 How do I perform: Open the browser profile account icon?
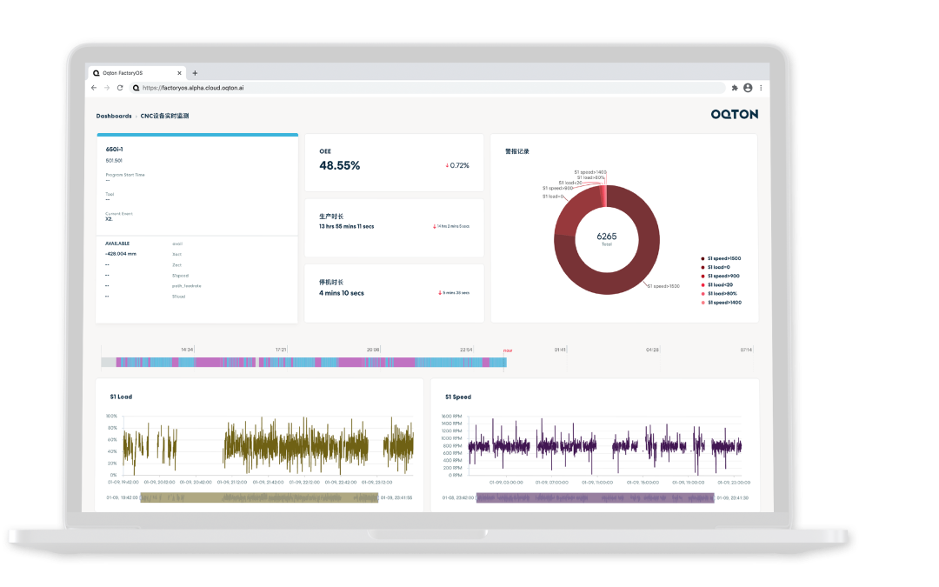748,88
